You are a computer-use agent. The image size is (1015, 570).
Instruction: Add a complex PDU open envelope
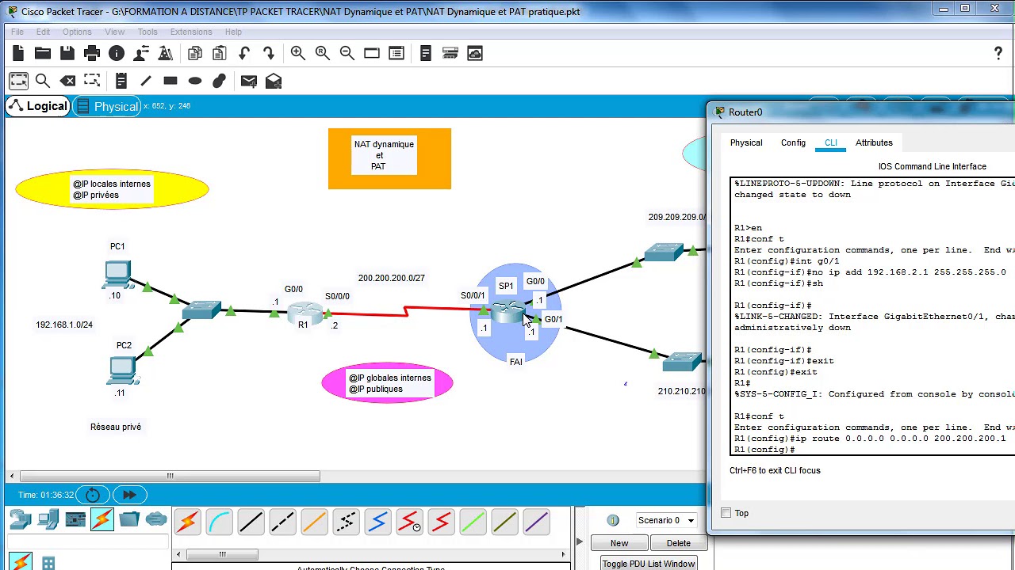(x=274, y=81)
